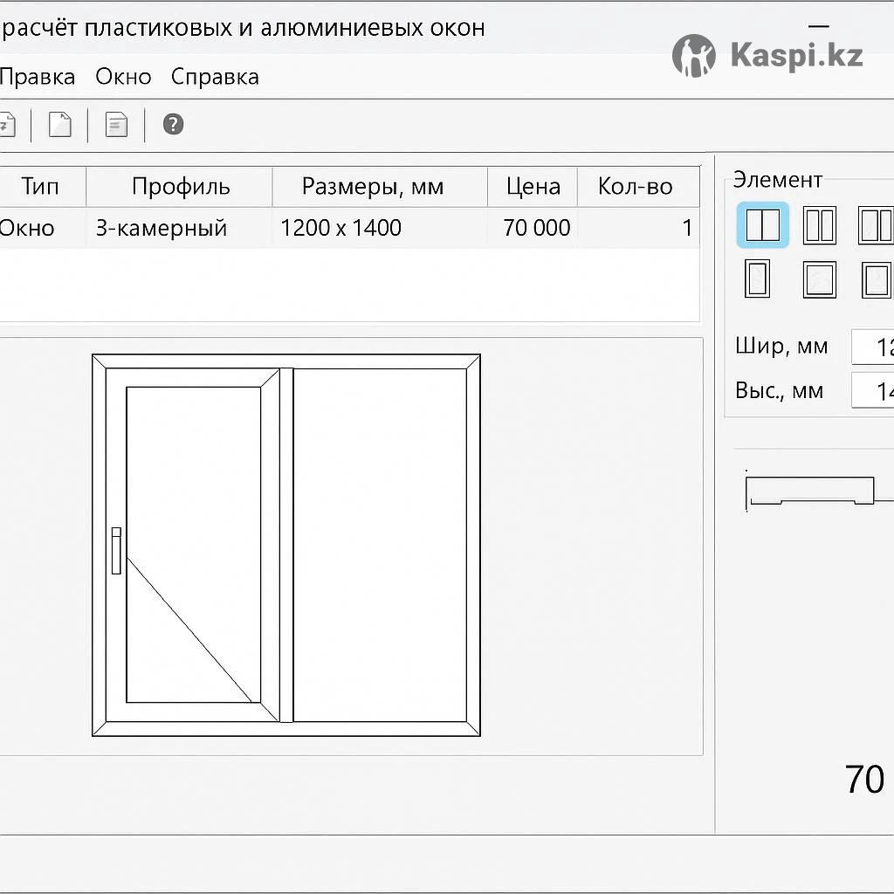Click the window handle in the drawing
The width and height of the screenshot is (894, 894).
point(116,551)
